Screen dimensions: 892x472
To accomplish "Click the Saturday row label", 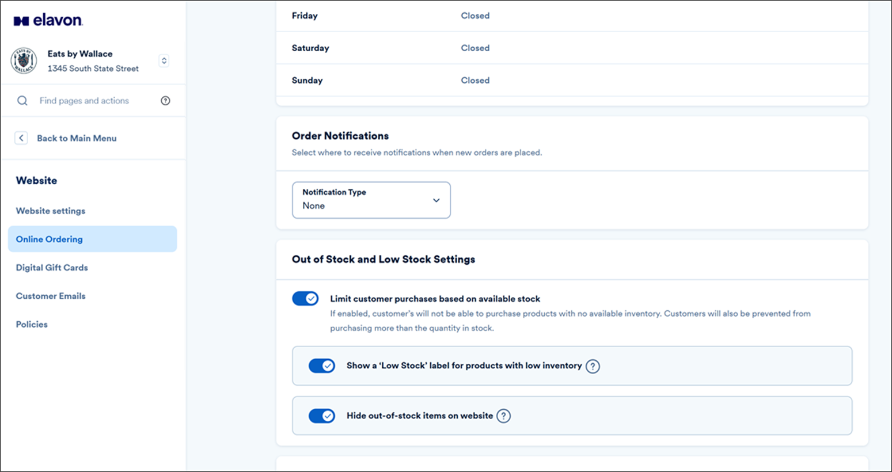I will click(310, 48).
